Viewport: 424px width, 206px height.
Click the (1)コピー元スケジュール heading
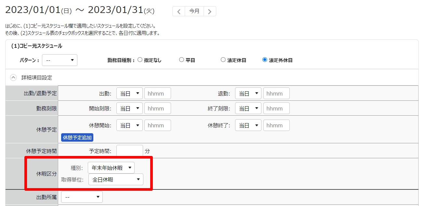click(37, 46)
